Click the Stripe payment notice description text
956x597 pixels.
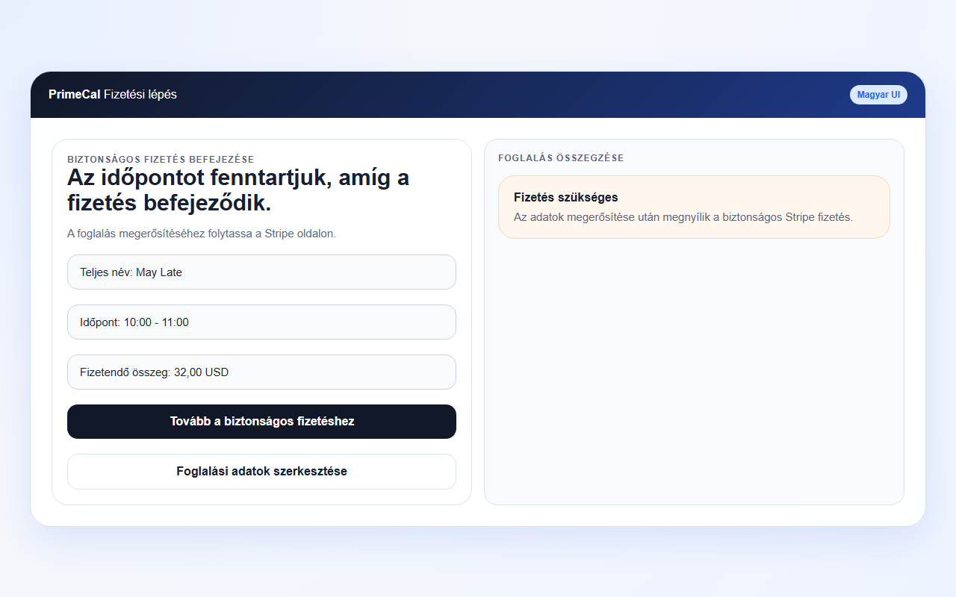[x=683, y=217]
